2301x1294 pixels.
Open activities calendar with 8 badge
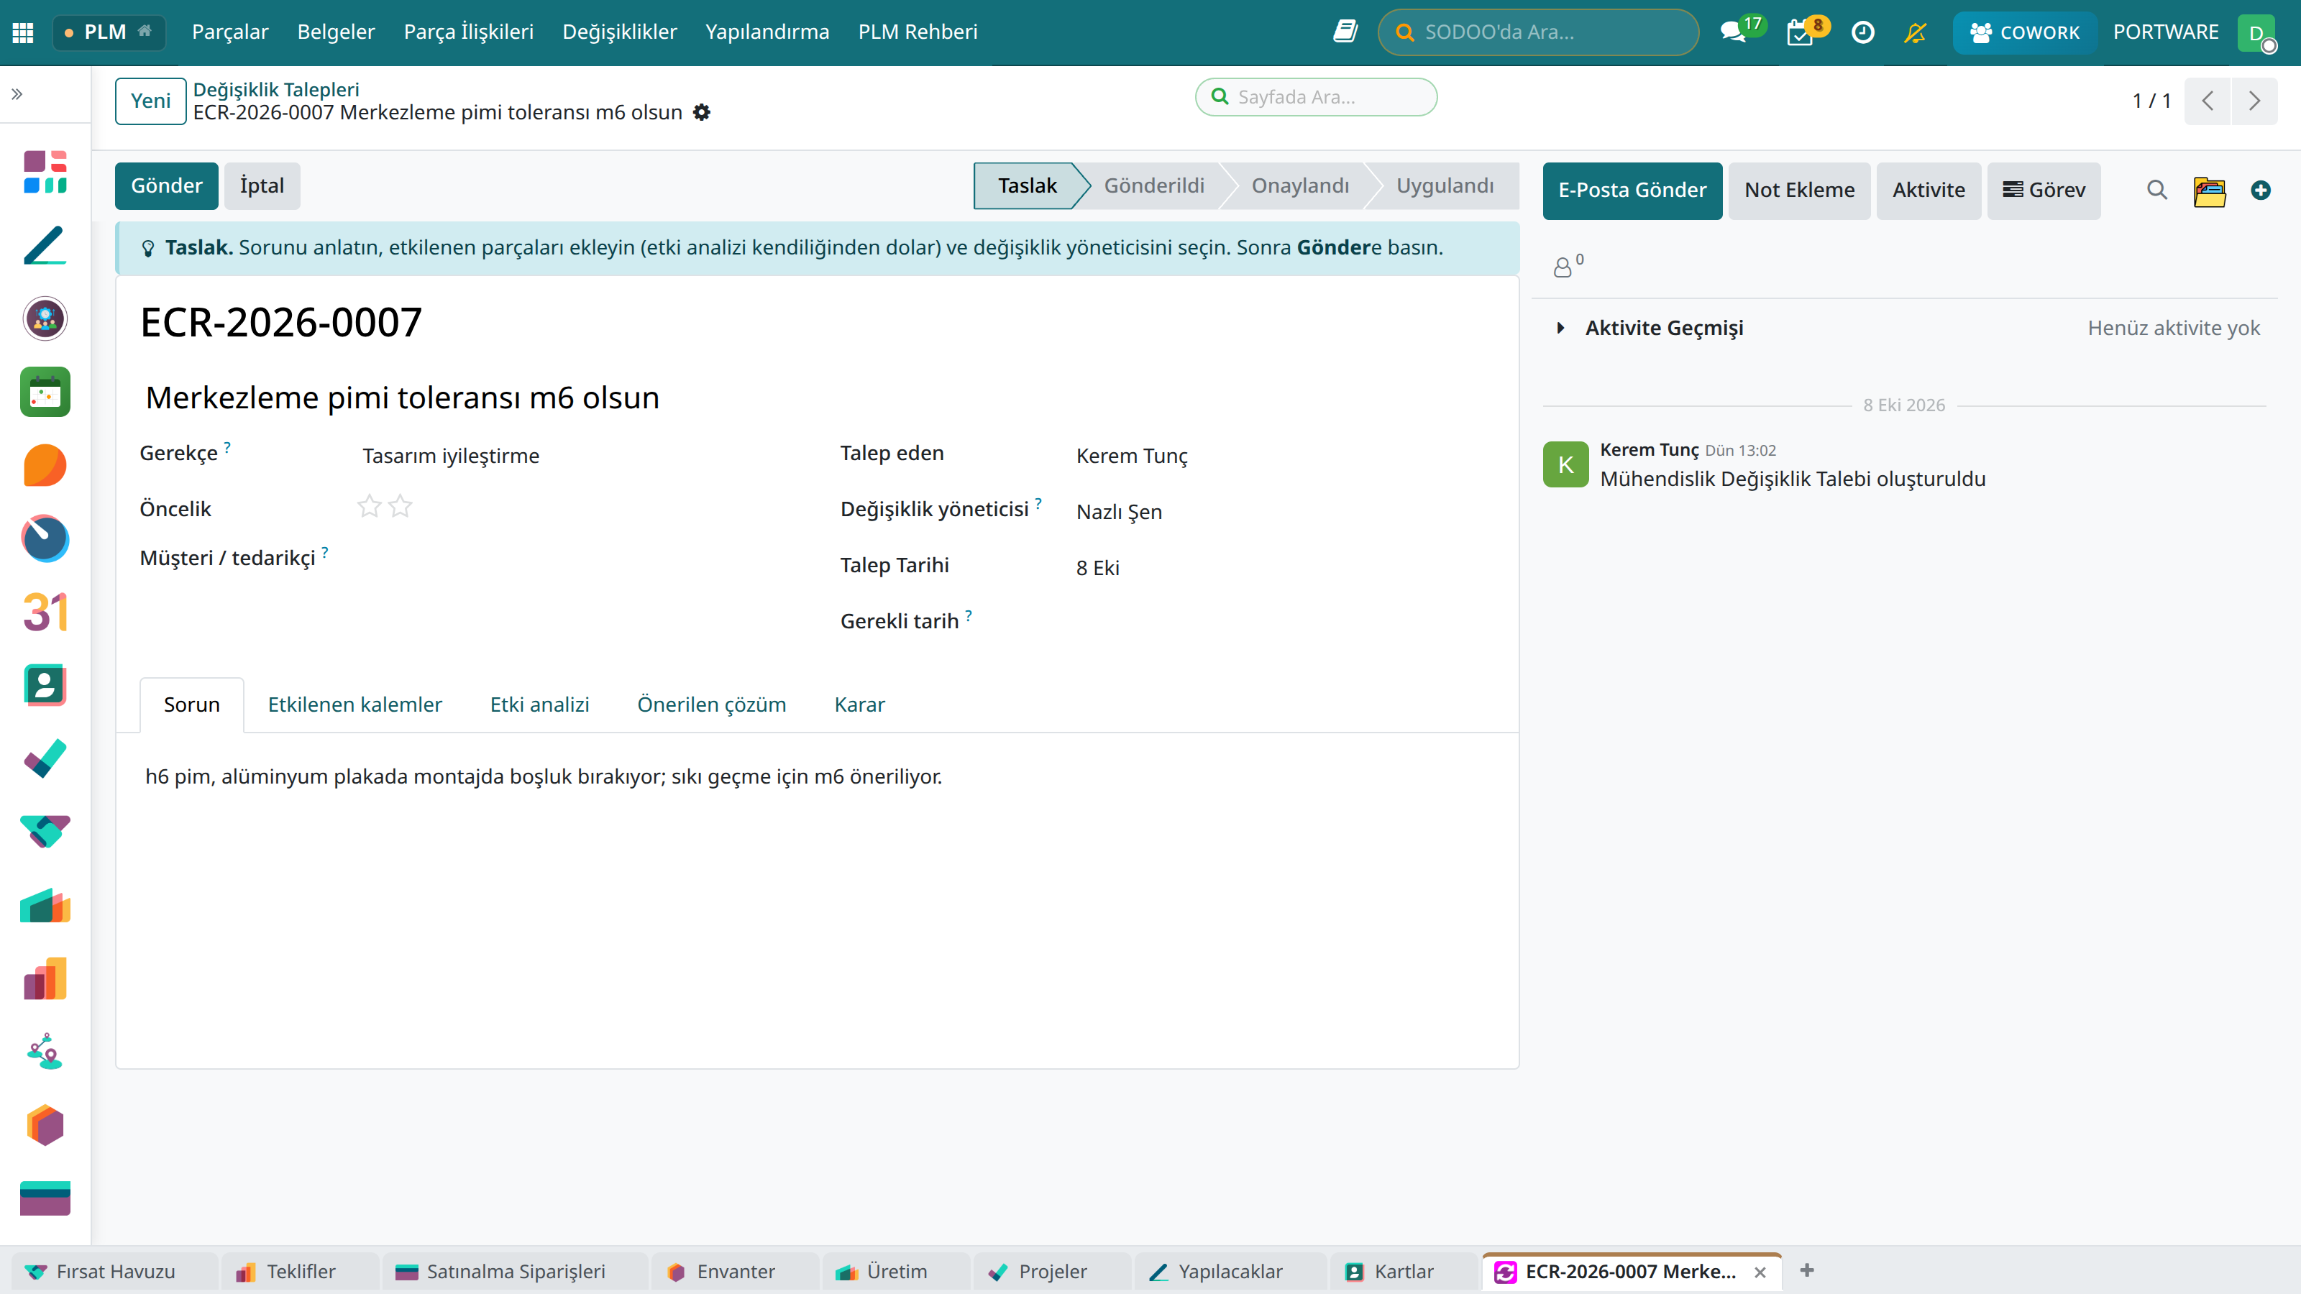click(1800, 32)
